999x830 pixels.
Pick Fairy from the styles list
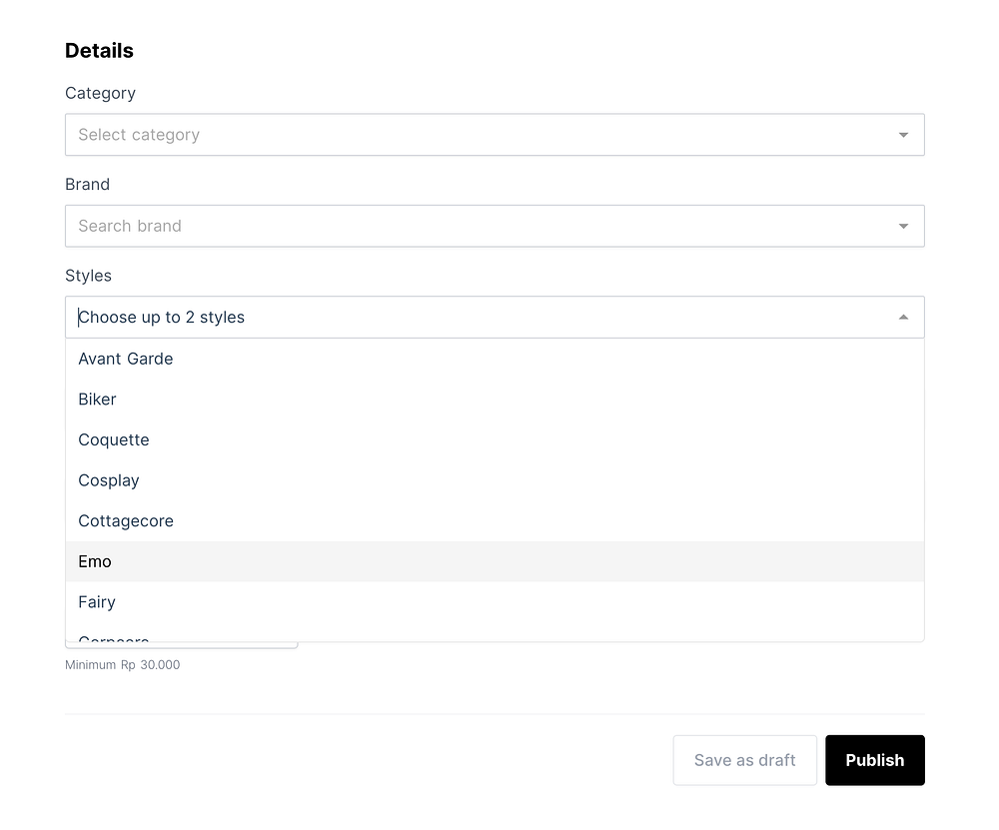[x=97, y=602]
